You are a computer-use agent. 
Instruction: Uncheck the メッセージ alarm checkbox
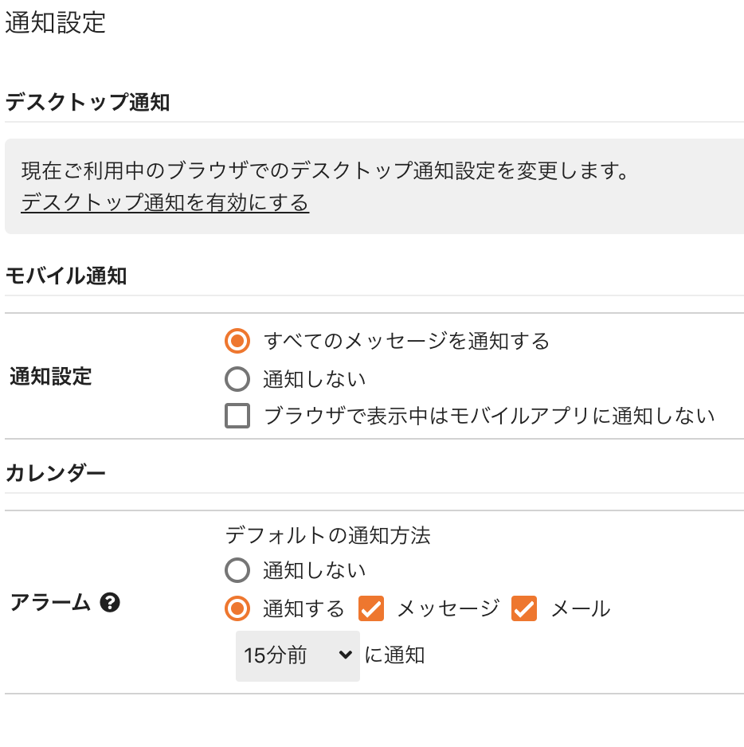[x=371, y=609]
